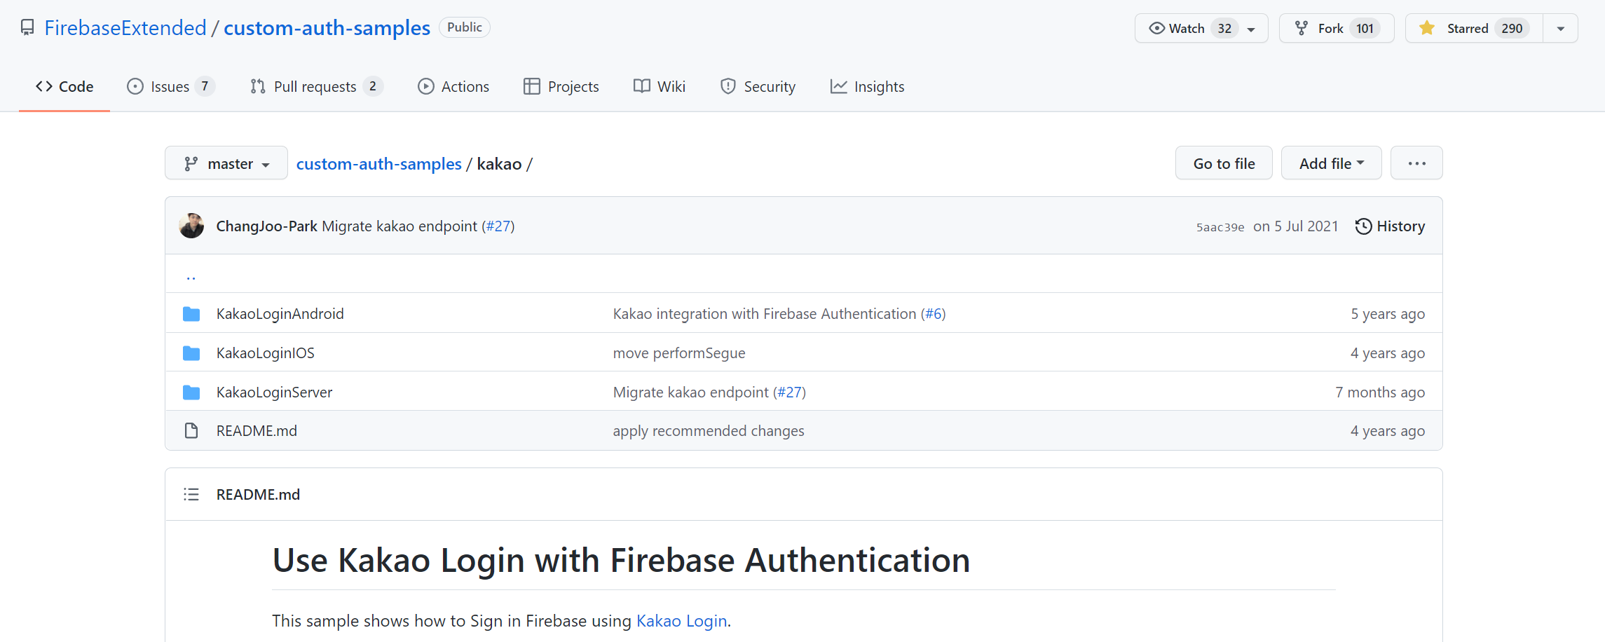1605x642 pixels.
Task: Click the History clock icon
Action: [x=1363, y=226]
